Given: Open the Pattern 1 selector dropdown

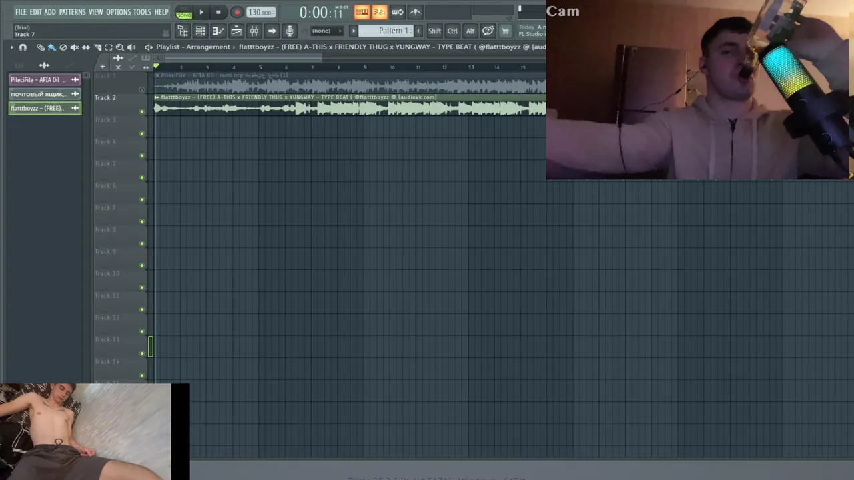Looking at the screenshot, I should [387, 31].
